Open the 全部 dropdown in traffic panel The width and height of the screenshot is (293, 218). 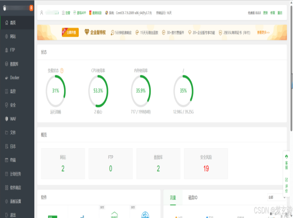277,197
